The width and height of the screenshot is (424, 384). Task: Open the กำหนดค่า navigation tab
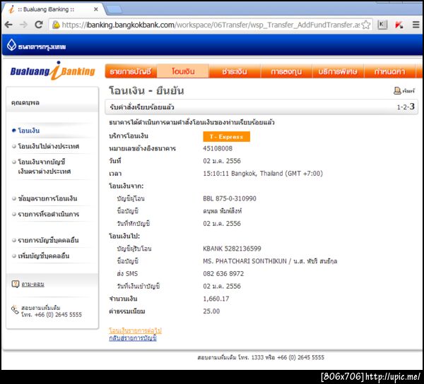coord(389,71)
